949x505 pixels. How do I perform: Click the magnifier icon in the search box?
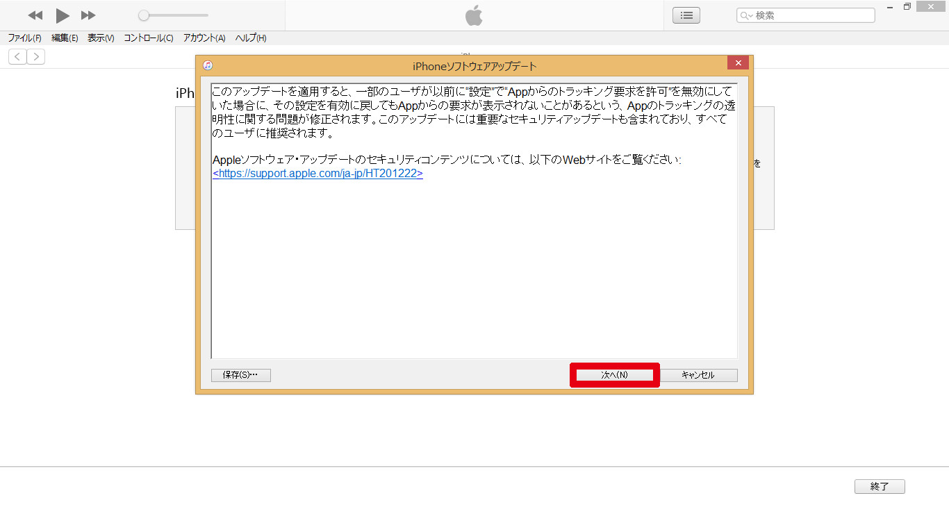[x=746, y=15]
